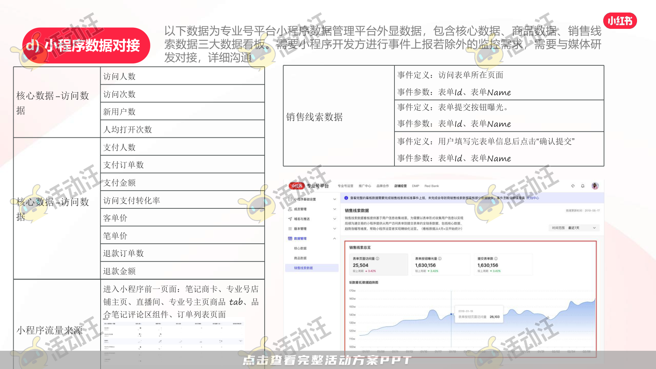The width and height of the screenshot is (656, 369).
Task: Click the 客单价 table cell
Action: (x=183, y=218)
